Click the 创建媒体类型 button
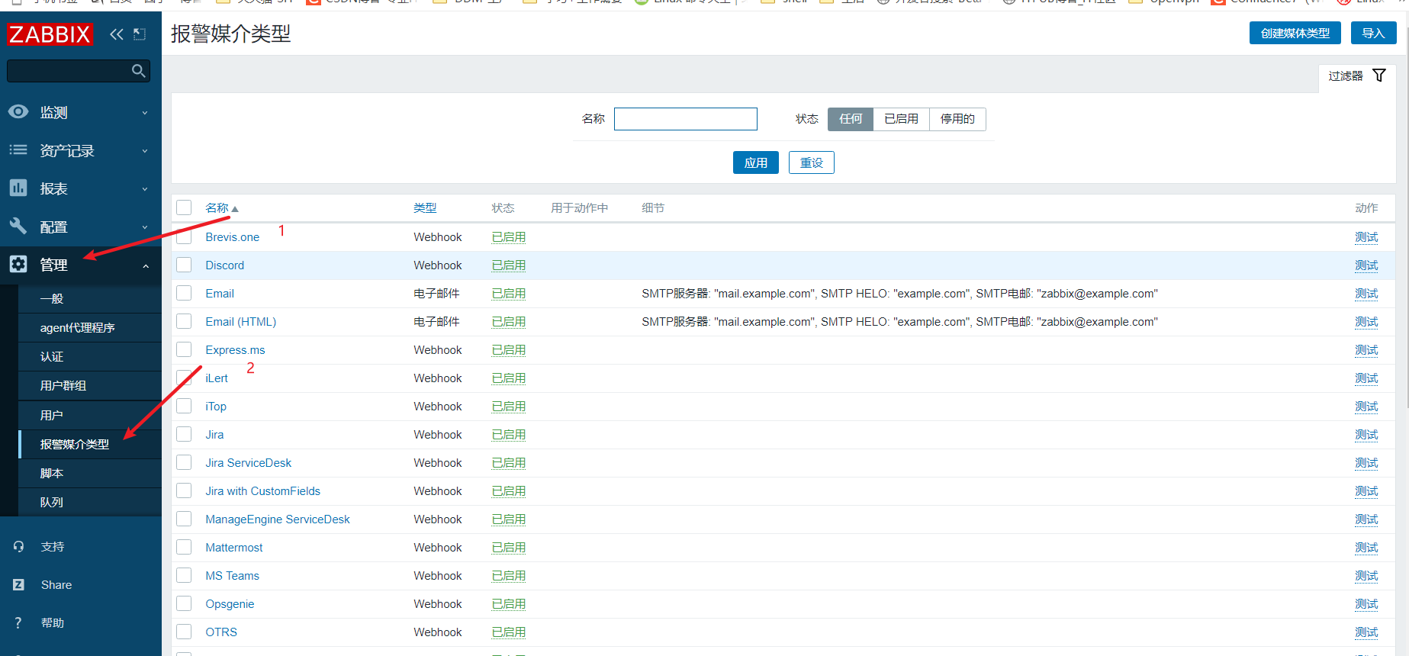 point(1295,34)
